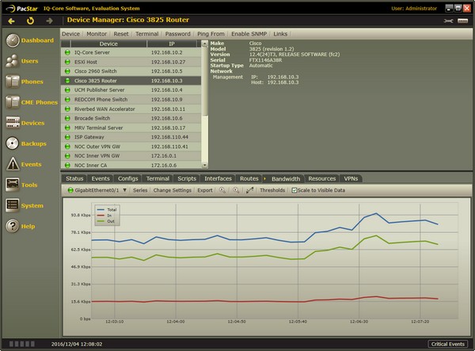Open the Terminal menu item
Screen dimensions: 475x351
click(147, 34)
